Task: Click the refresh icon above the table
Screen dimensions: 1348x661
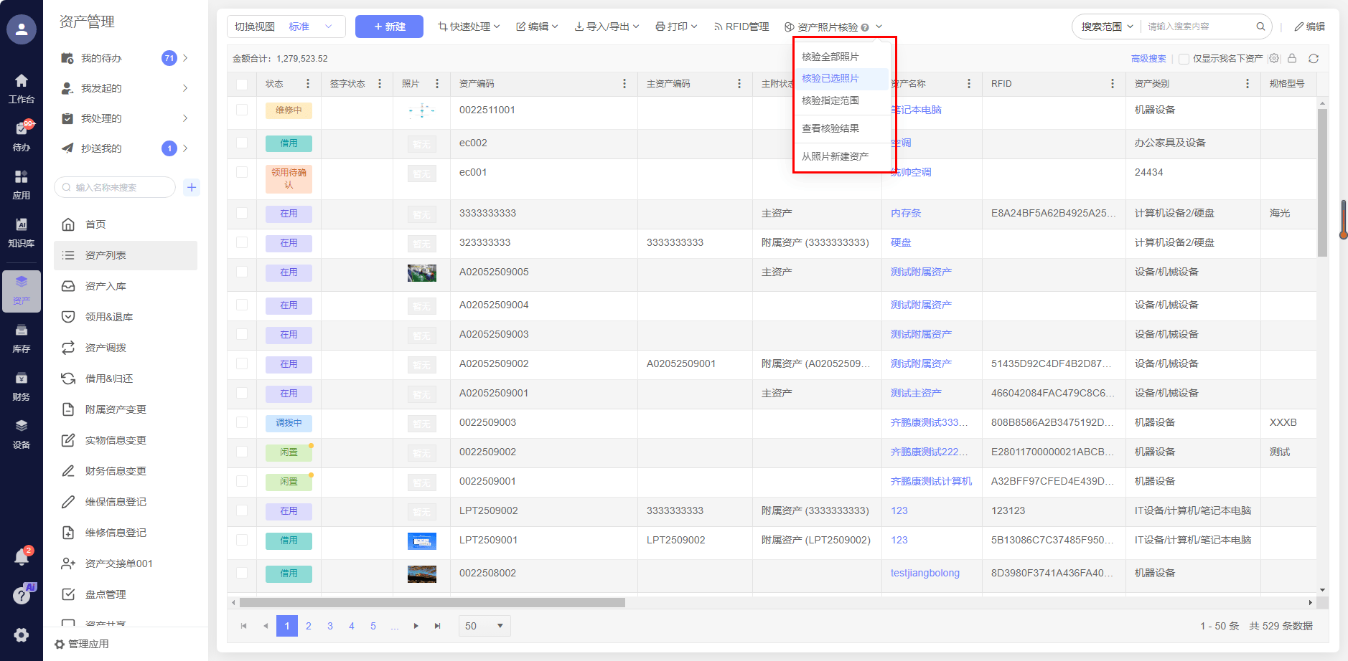Action: click(1313, 59)
